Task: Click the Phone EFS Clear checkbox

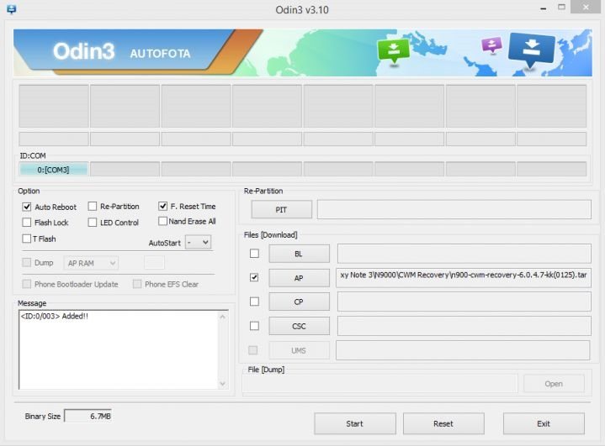Action: pyautogui.click(x=137, y=284)
